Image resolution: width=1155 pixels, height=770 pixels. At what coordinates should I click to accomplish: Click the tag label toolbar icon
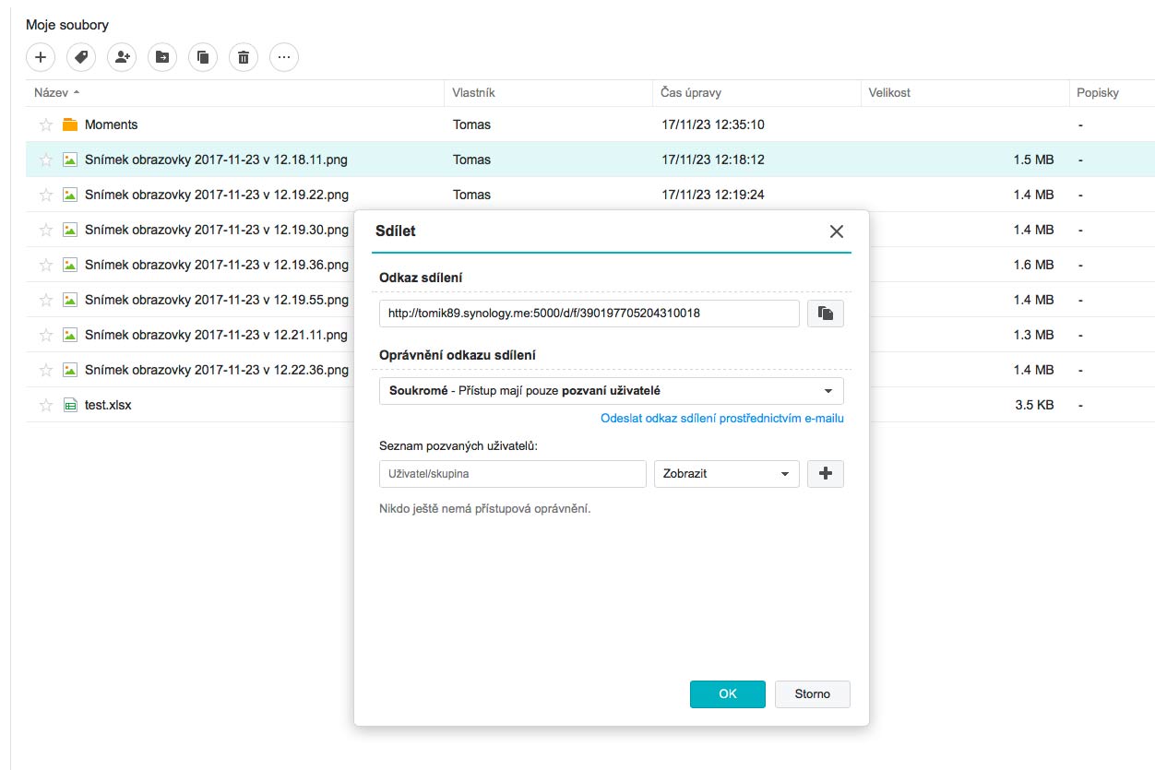tap(81, 57)
